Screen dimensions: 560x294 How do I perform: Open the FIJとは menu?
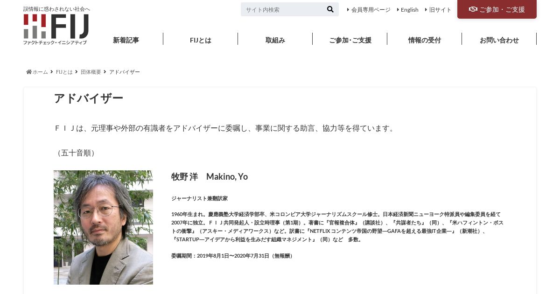tap(201, 40)
